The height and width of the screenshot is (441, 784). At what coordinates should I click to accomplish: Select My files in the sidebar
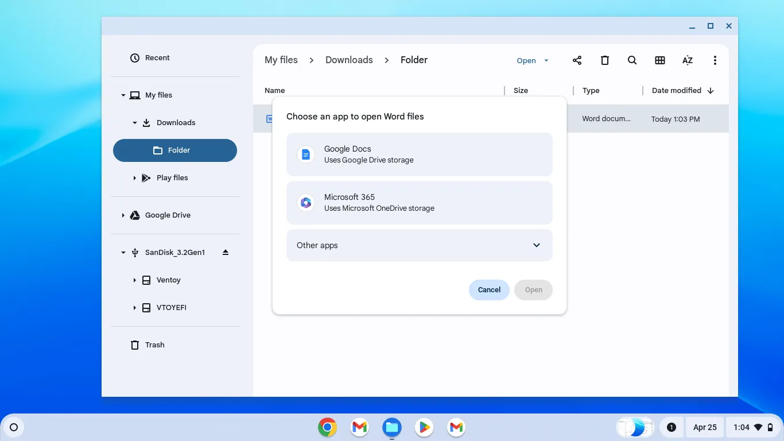(x=175, y=95)
